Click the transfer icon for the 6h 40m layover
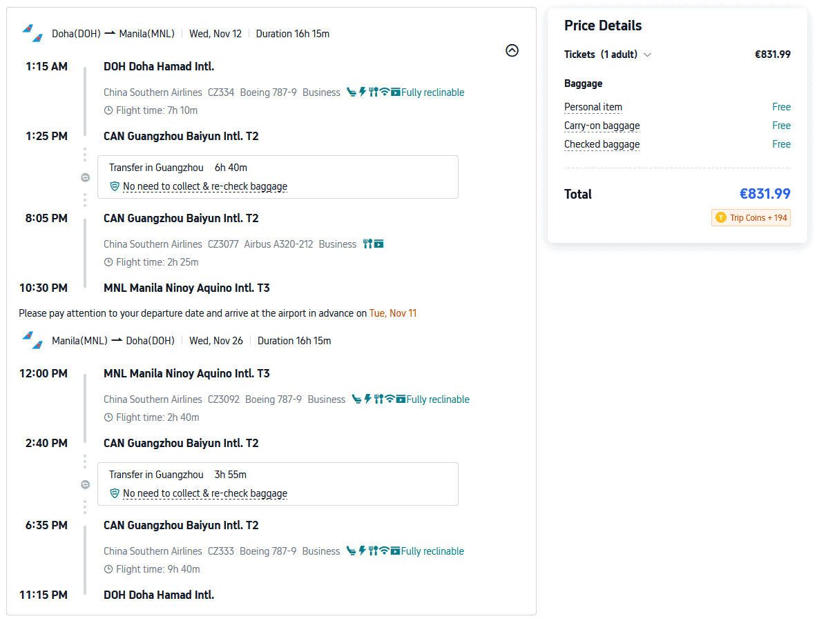 85,177
